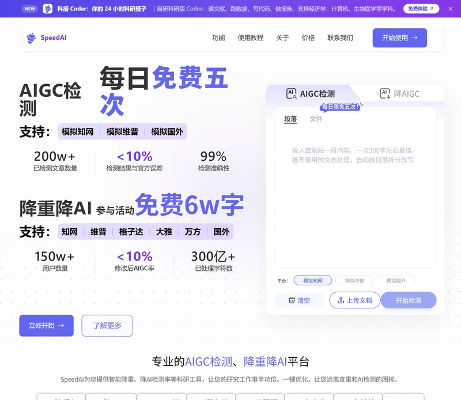Image resolution: width=461 pixels, height=400 pixels.
Task: Click the SpeedAI brand name link
Action: click(x=54, y=37)
